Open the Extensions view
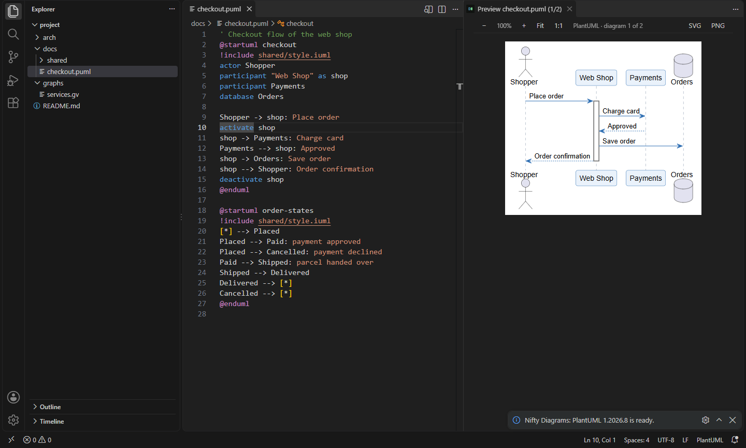Viewport: 746px width, 448px height. (x=13, y=103)
